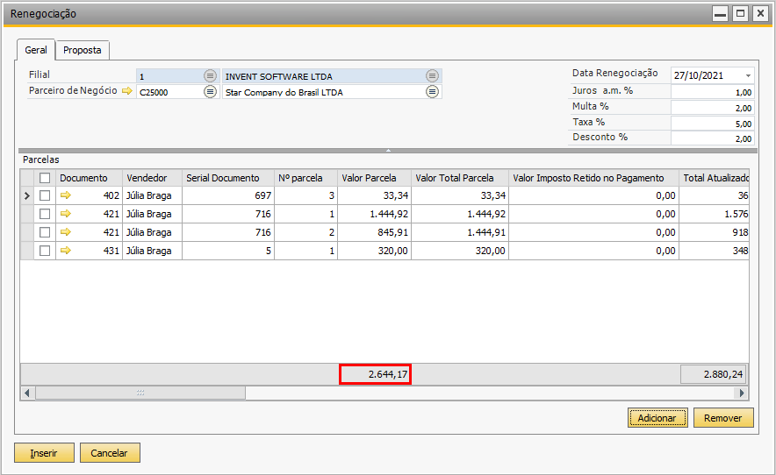Image resolution: width=776 pixels, height=475 pixels.
Task: Open the Star Company do Brasil list icon
Action: click(x=432, y=91)
